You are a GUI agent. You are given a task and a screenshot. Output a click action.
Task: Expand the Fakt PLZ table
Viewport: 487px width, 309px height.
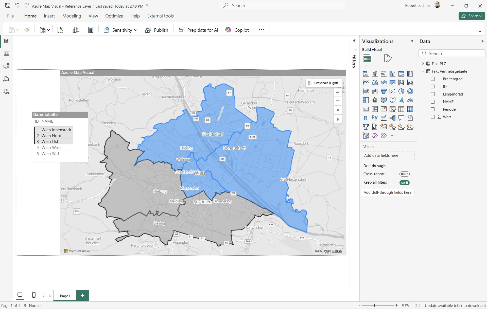tap(423, 64)
